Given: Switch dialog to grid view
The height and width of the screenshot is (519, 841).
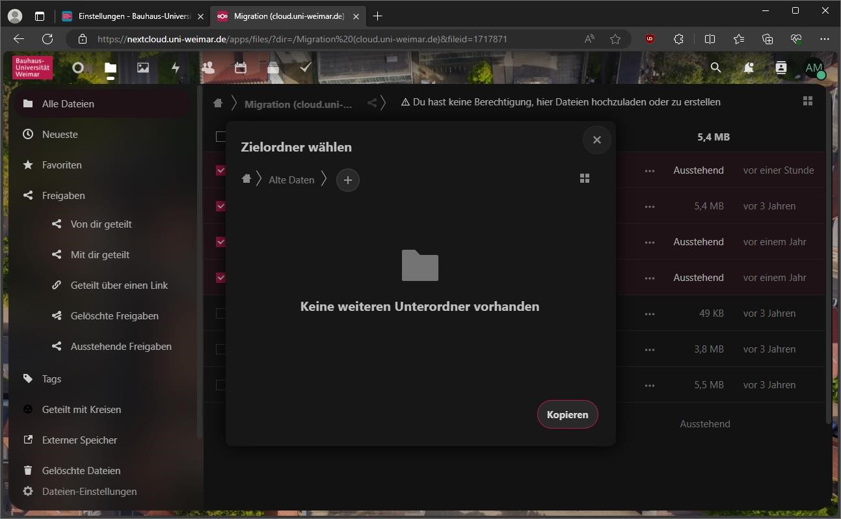Looking at the screenshot, I should point(584,178).
